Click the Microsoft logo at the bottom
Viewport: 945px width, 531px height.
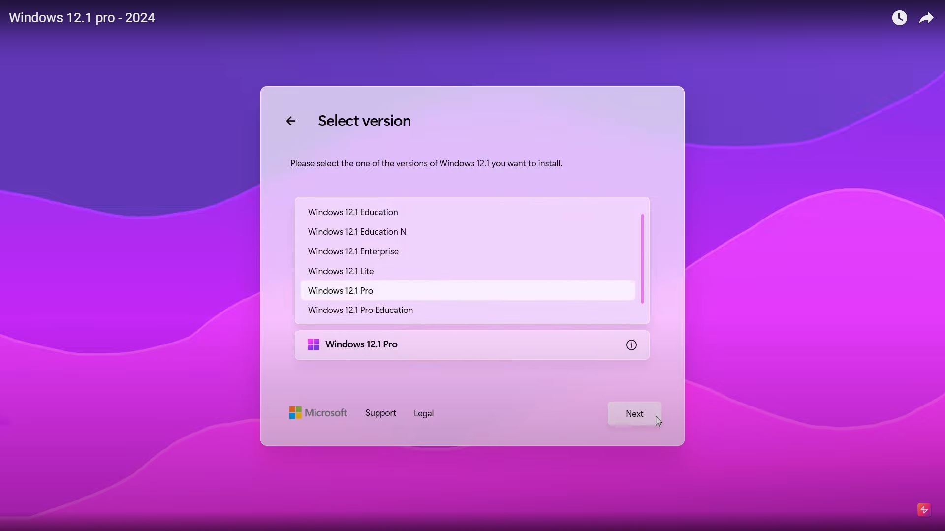(318, 413)
